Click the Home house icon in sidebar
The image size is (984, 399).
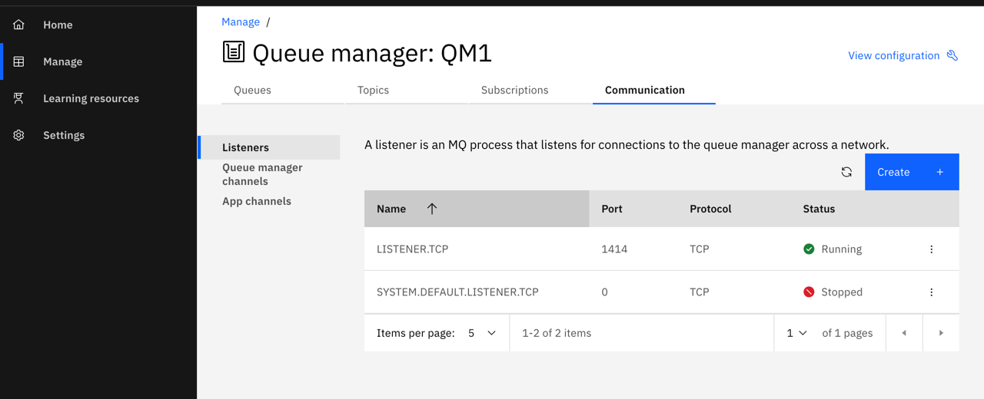point(19,25)
